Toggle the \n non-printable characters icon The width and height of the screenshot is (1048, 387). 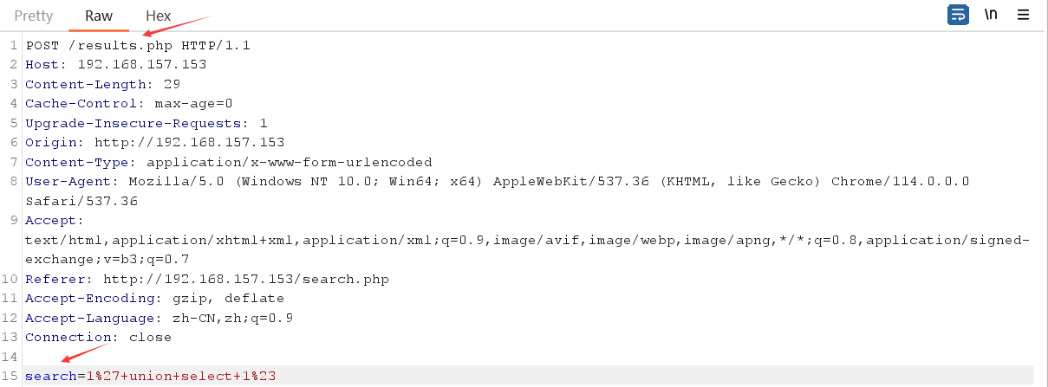[x=991, y=15]
